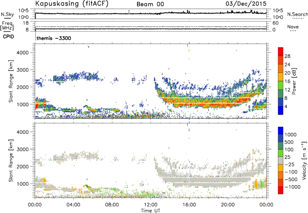Select the "Freq. [MHz]" axis label
Viewport: 308px width, 213px height.
coord(7,26)
